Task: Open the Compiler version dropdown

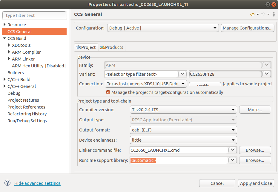Action: click(x=234, y=109)
